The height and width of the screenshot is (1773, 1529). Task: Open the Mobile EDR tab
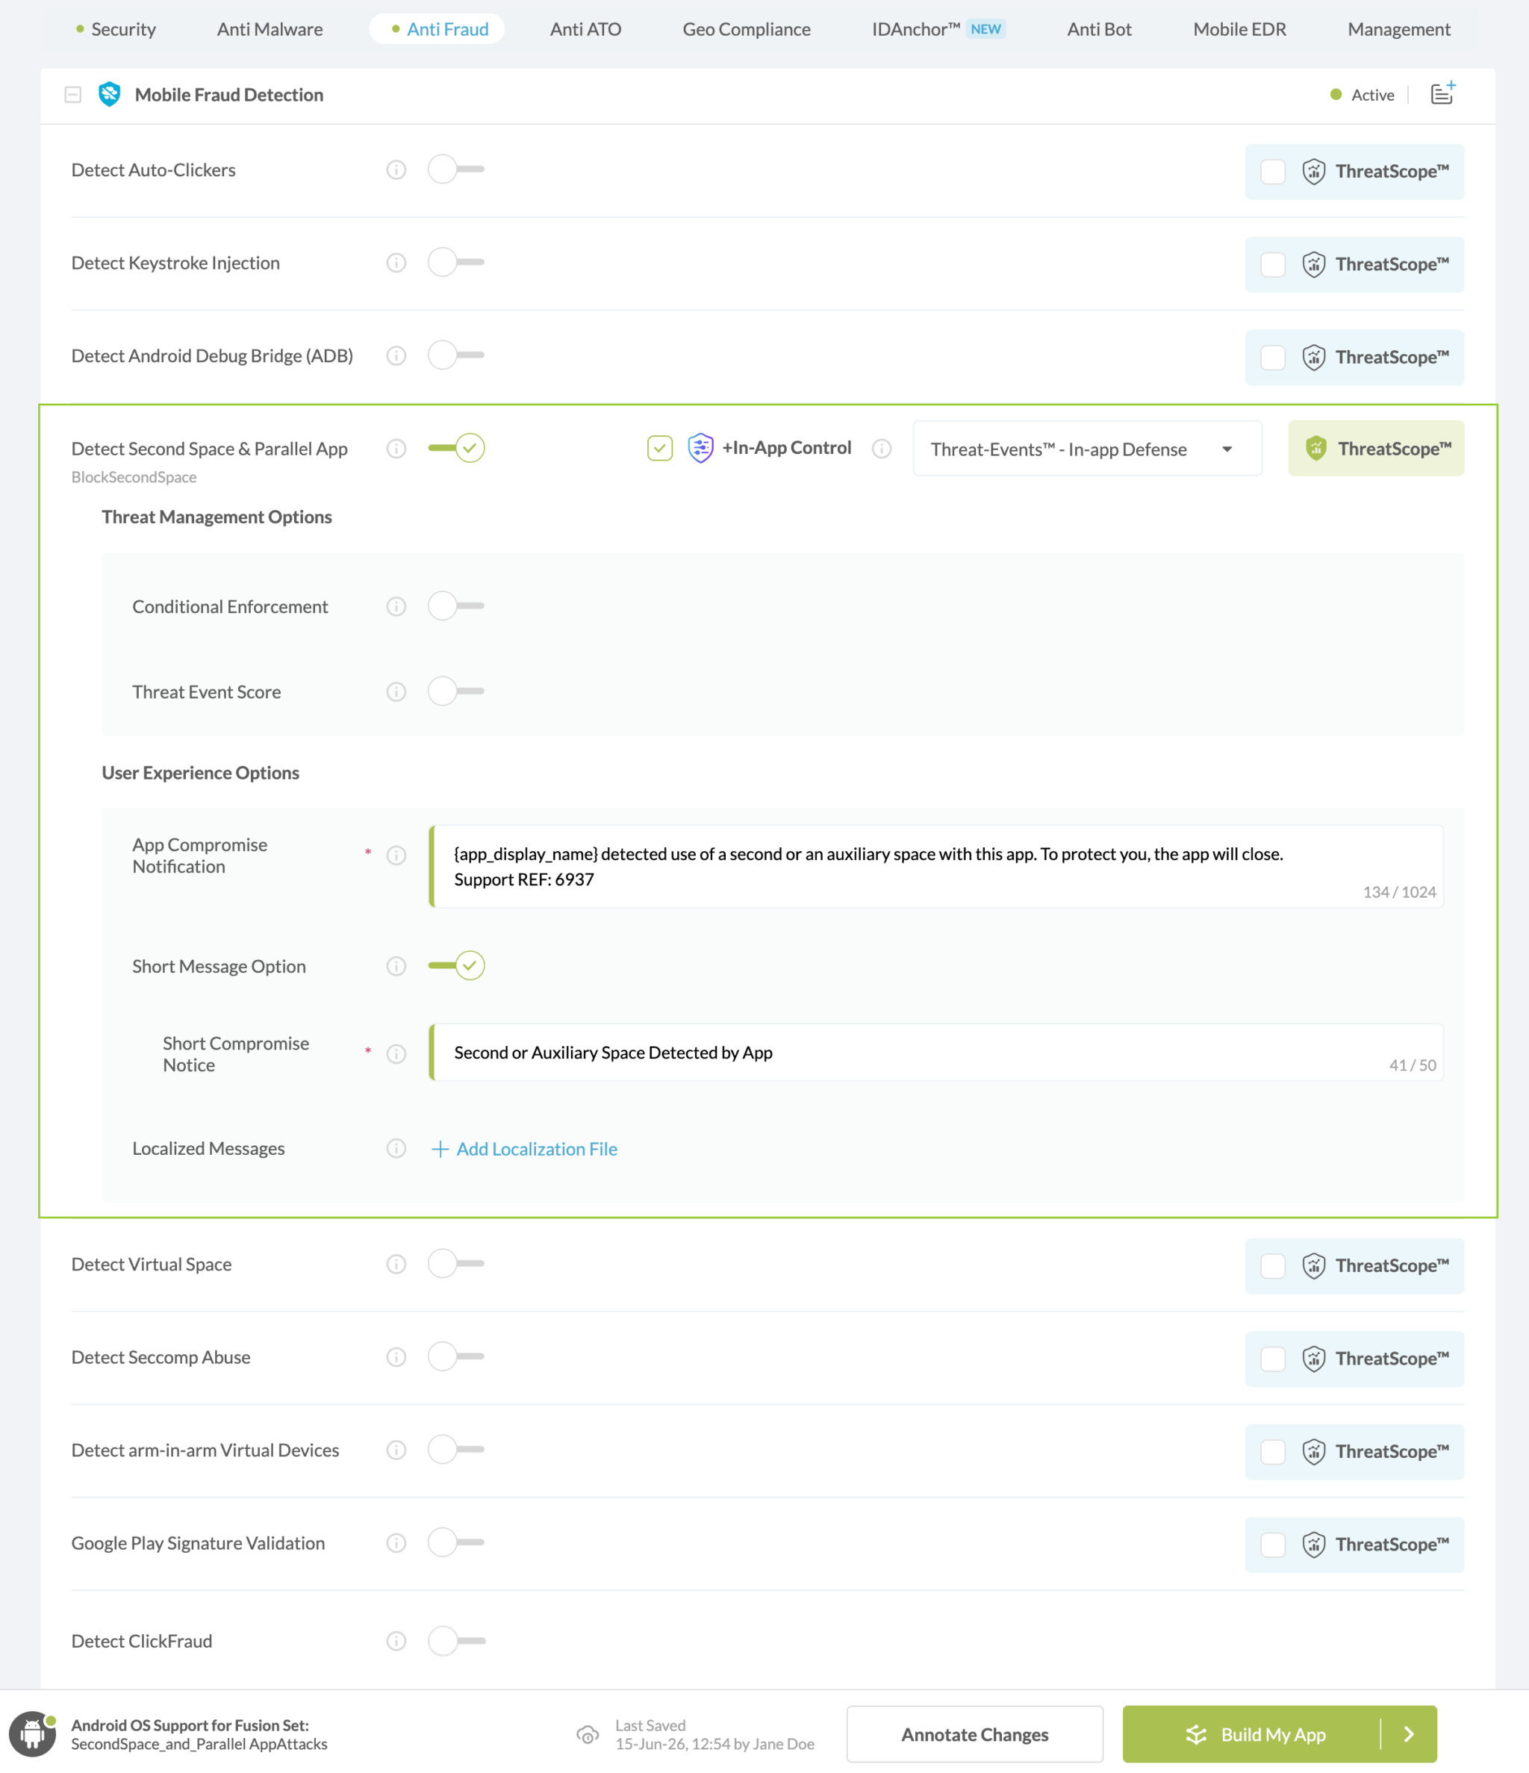point(1239,29)
